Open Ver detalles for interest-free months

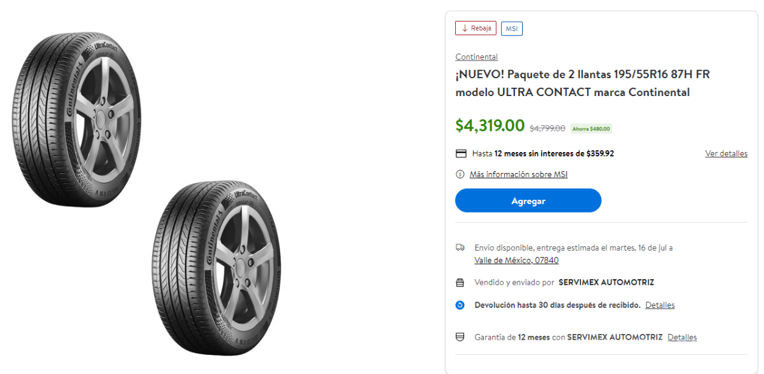pos(726,153)
